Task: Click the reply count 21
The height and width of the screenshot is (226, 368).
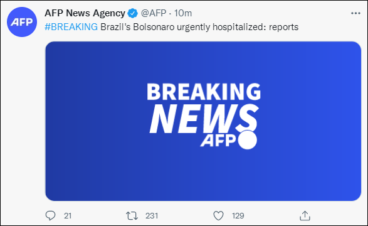Action: coord(68,216)
